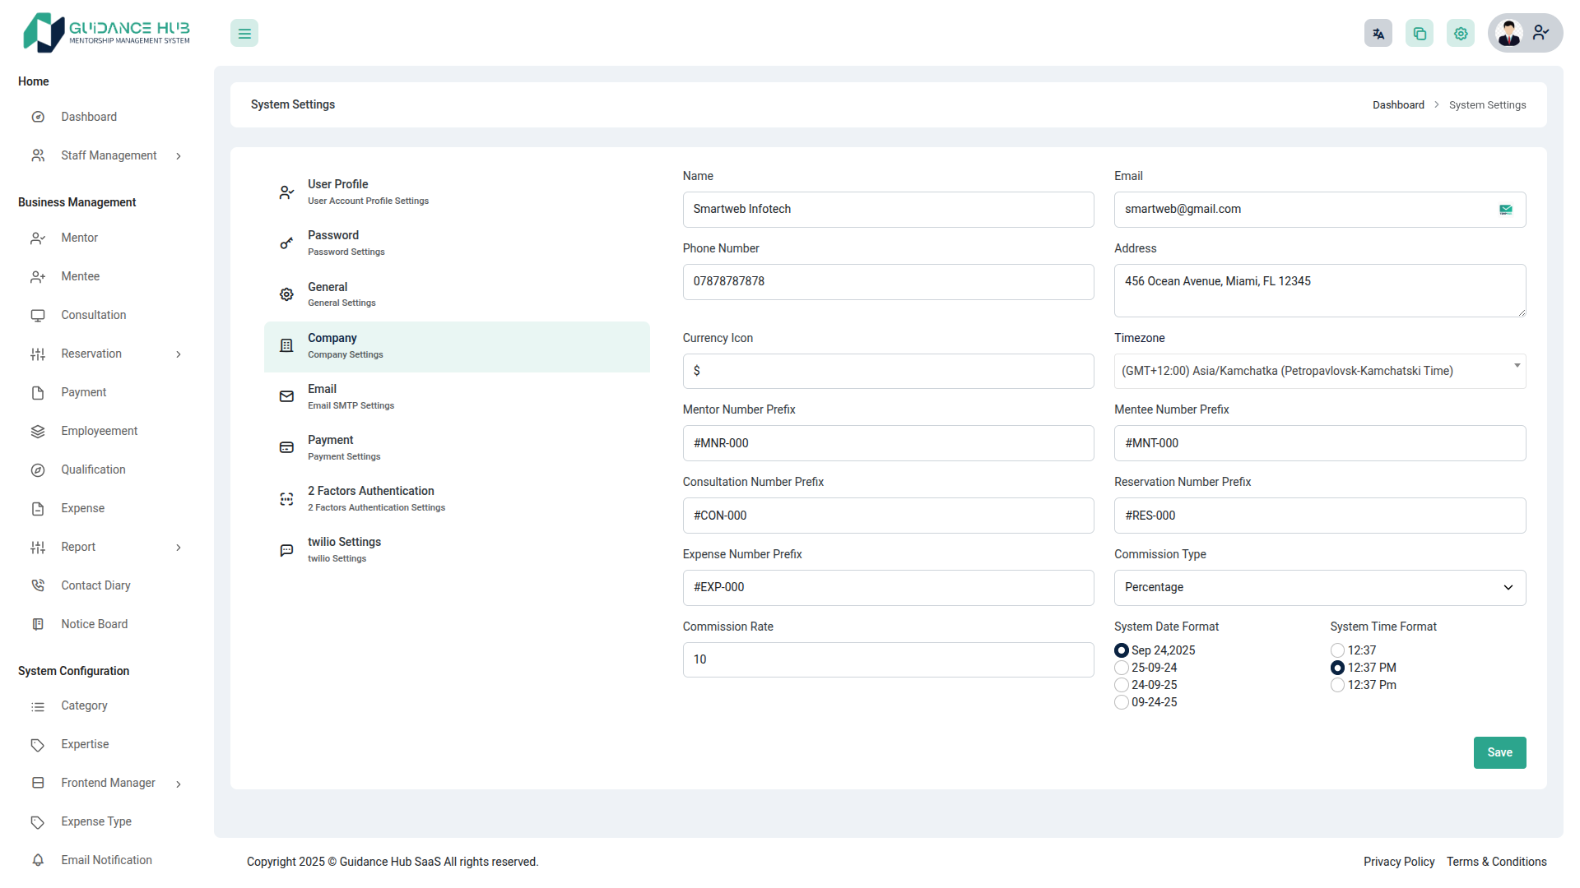This screenshot has height=888, width=1580.
Task: Click the copy icon in header
Action: click(x=1420, y=34)
